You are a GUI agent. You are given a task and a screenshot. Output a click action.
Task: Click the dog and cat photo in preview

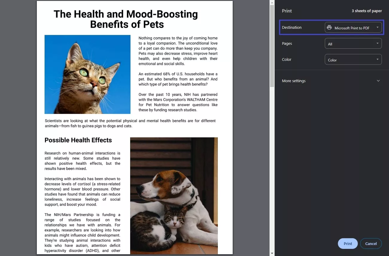174,196
